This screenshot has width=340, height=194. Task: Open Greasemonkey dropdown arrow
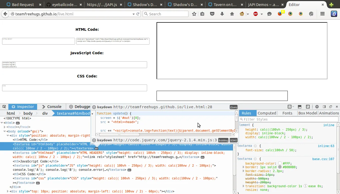tap(248, 14)
